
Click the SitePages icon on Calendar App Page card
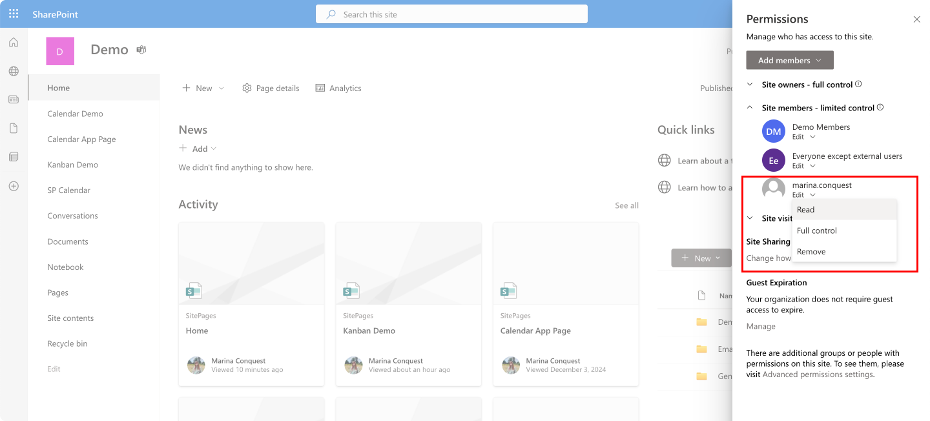click(508, 291)
